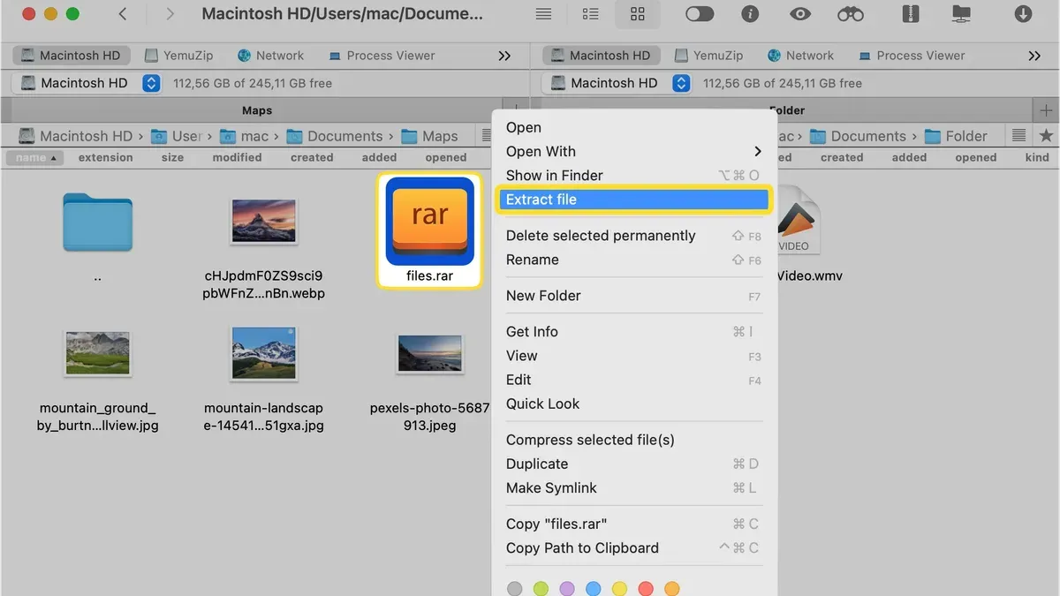Sort right pane by kind column
Screen dimensions: 1060x596
pyautogui.click(x=1037, y=157)
